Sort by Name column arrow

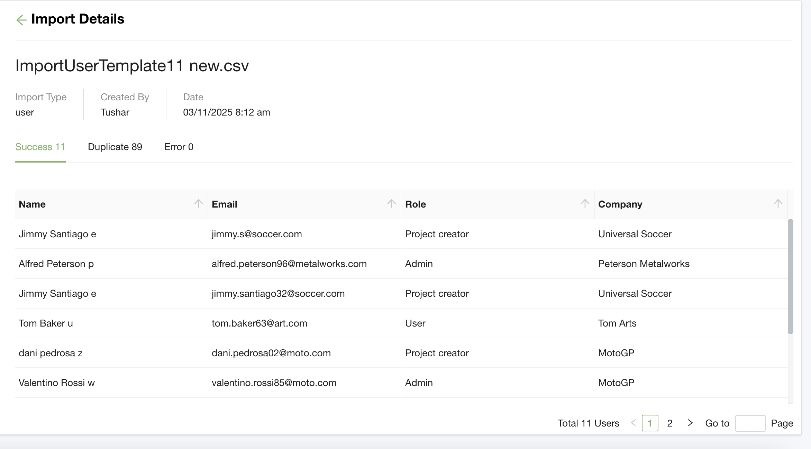198,203
